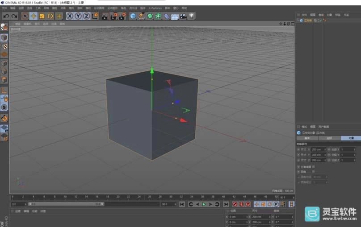Click the Size X 200 cm field
Screen dimensions: 361x227
(x=318, y=149)
